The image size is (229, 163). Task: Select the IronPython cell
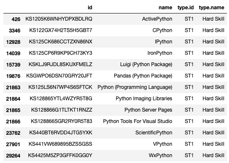pyautogui.click(x=160, y=53)
